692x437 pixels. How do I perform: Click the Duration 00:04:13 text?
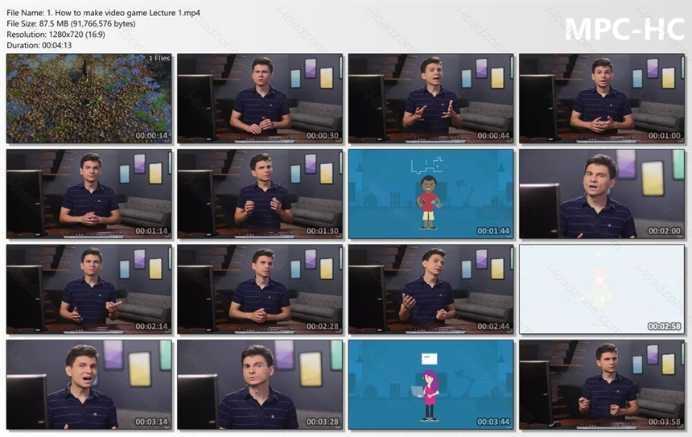coord(39,45)
